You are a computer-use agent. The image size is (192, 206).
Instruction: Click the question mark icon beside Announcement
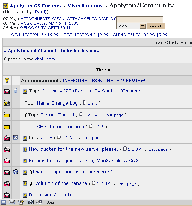[7, 80]
